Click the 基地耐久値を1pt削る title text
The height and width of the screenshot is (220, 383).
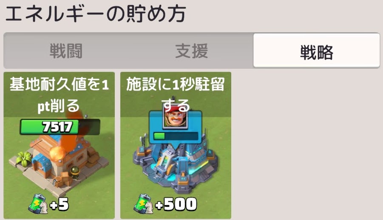click(59, 95)
